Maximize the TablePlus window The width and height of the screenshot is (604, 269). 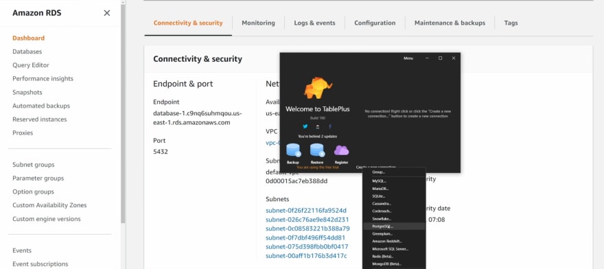[440, 58]
